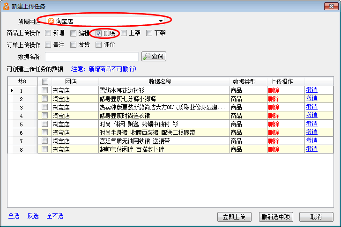Toggle the select-all checkbox in table header

click(x=45, y=82)
